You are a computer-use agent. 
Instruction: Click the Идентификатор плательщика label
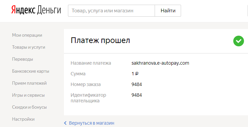[88, 98]
